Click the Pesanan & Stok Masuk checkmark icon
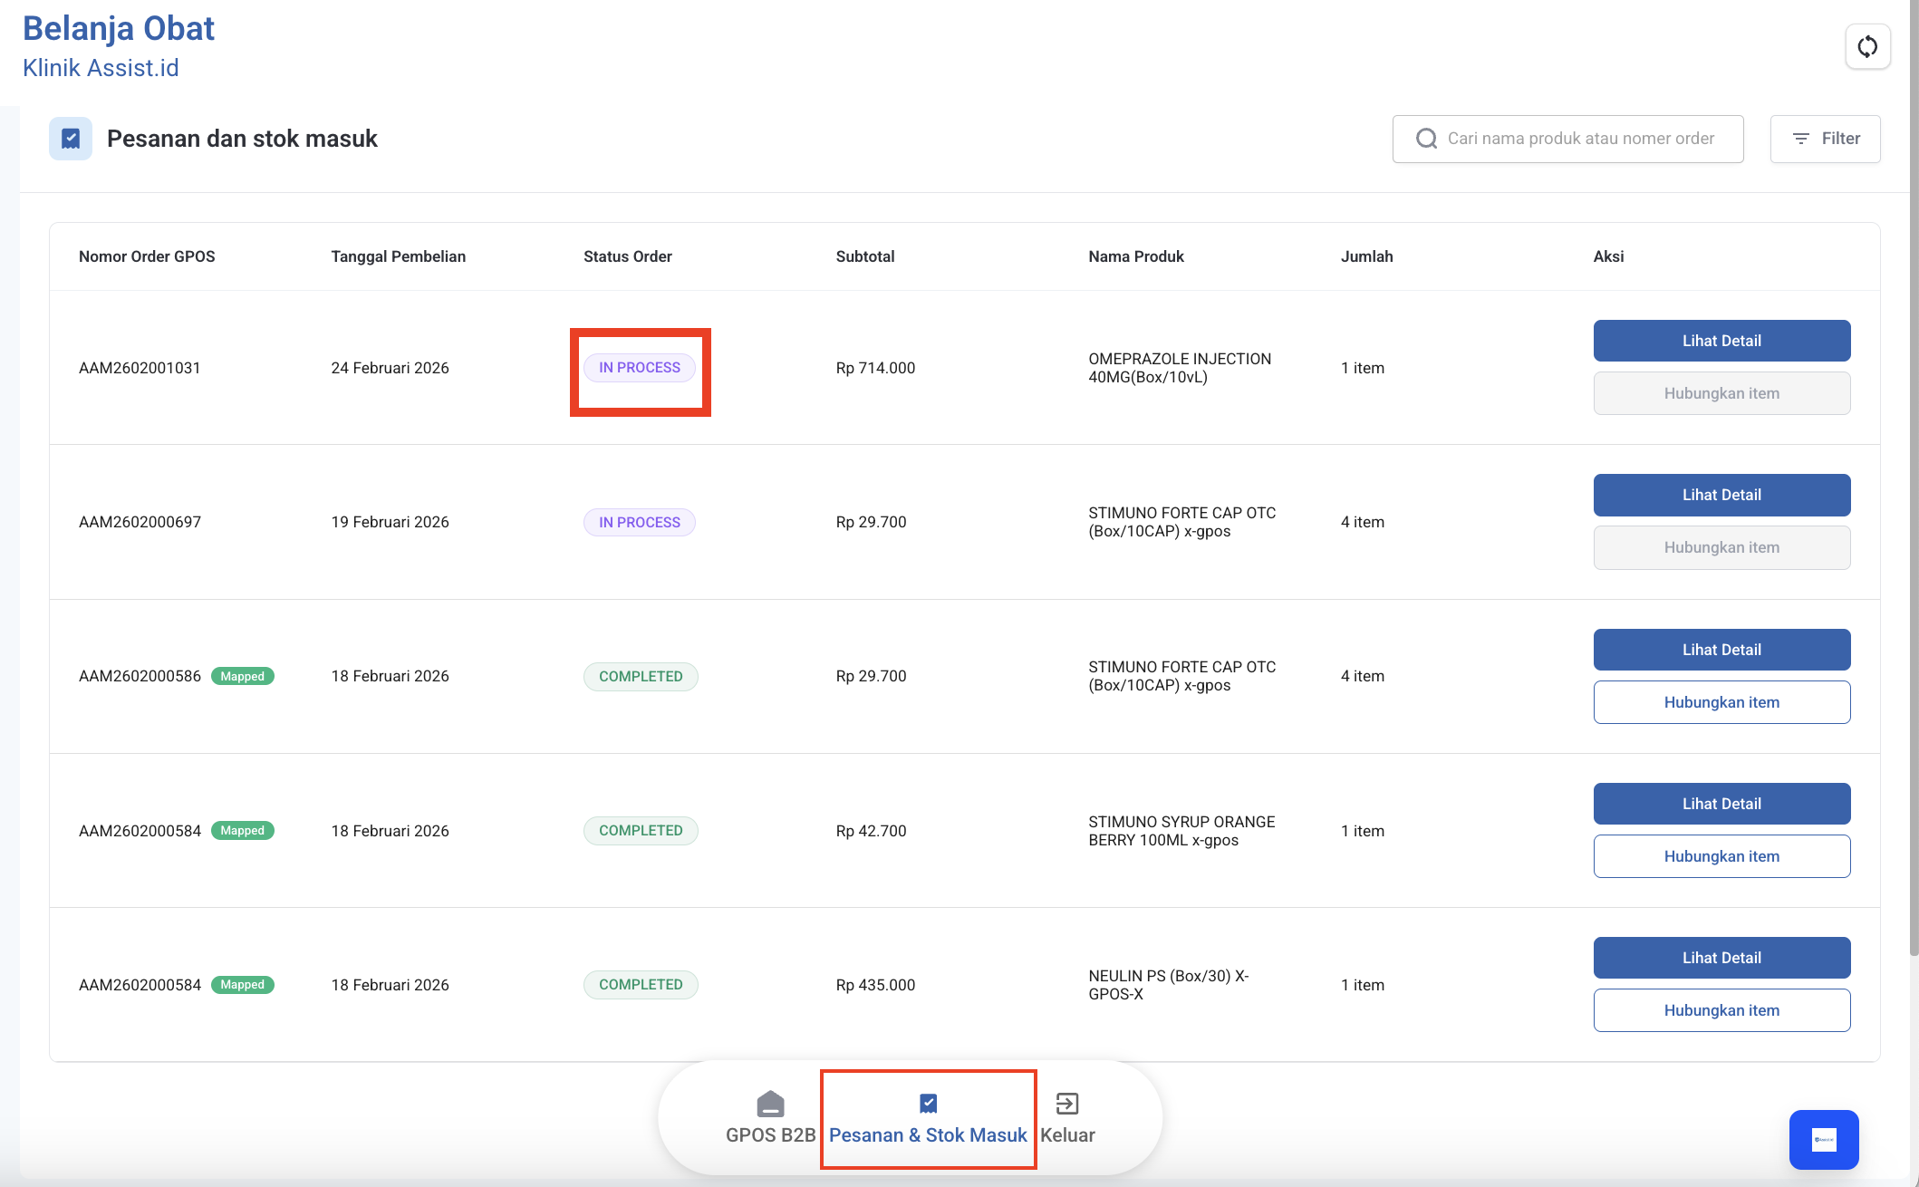Image resolution: width=1919 pixels, height=1187 pixels. (928, 1103)
